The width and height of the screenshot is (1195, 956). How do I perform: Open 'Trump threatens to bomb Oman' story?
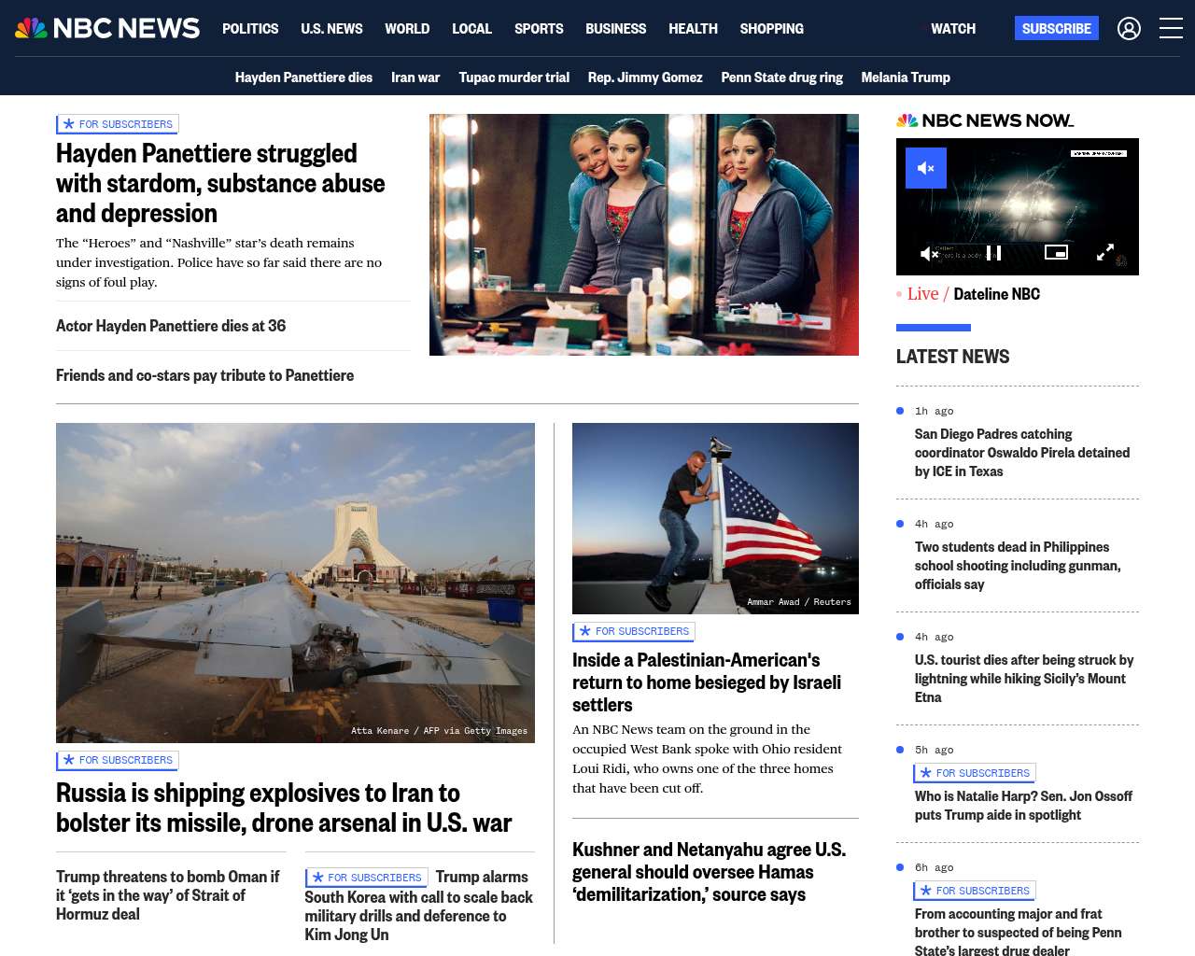pyautogui.click(x=168, y=895)
